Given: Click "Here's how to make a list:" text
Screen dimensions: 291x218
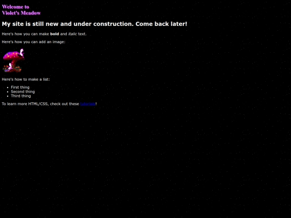Looking at the screenshot, I should click(x=26, y=79).
